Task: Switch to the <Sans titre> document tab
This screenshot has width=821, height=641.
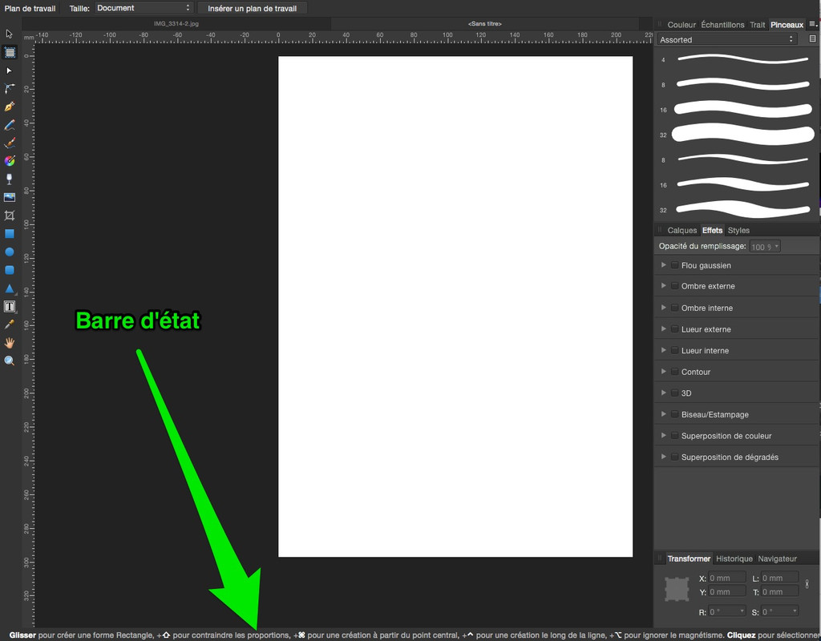Action: (x=485, y=23)
